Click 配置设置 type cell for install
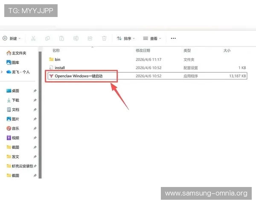The width and height of the screenshot is (256, 204). 191,68
